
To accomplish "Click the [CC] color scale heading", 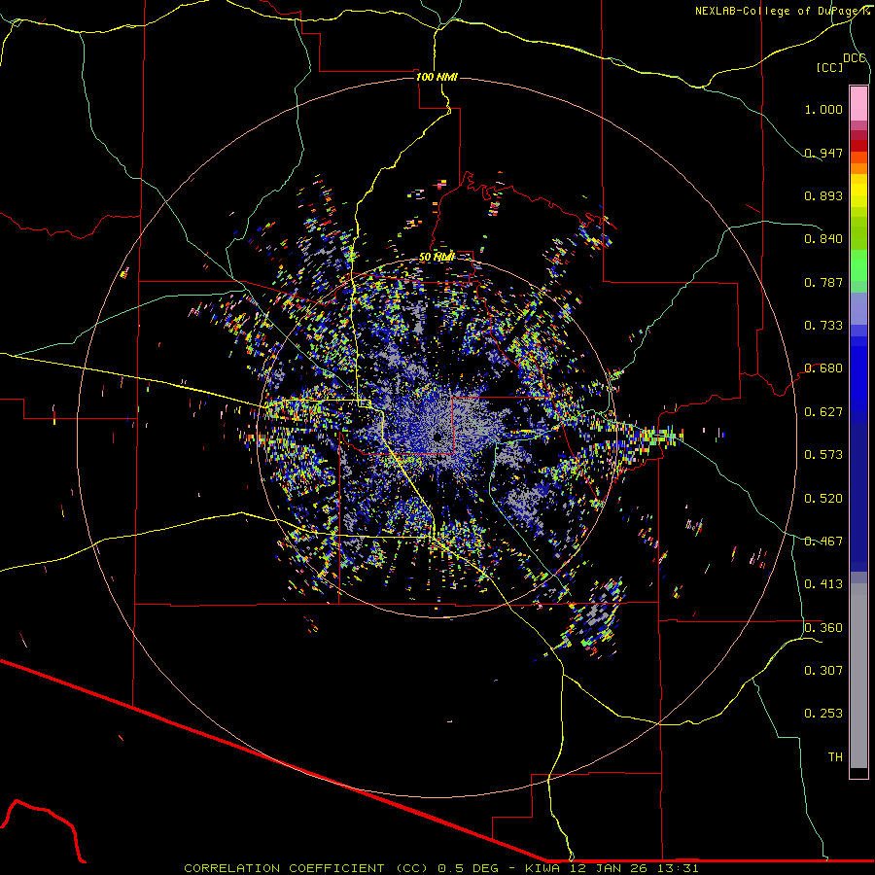I will (x=829, y=67).
